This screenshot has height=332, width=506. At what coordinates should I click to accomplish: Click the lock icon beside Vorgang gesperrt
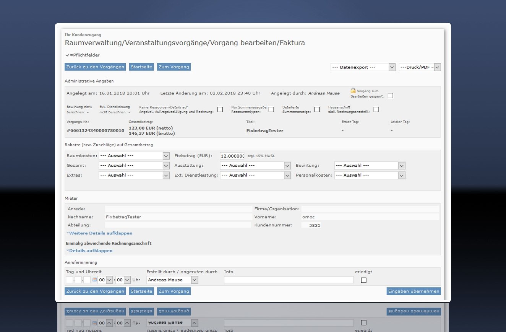pyautogui.click(x=353, y=91)
